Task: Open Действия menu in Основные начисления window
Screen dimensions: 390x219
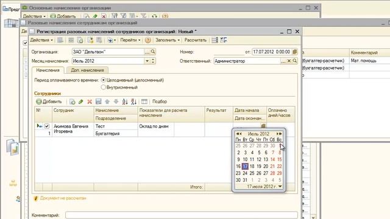Action: click(x=34, y=16)
